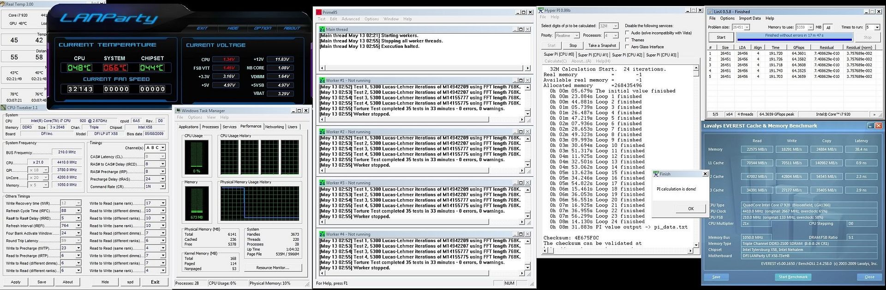Toggle Themes service checkbox in Hyper PI
Screen dimensions: 886x290
coord(627,40)
